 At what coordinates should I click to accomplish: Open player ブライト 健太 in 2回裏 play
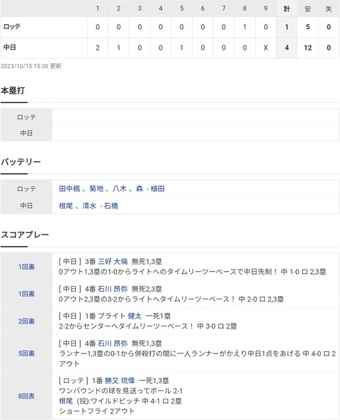click(120, 316)
